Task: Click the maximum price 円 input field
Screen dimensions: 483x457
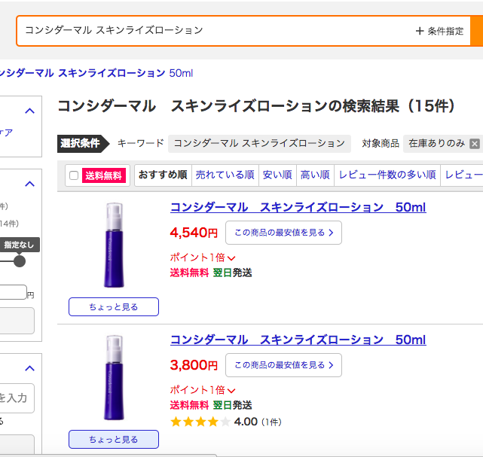Action: coord(13,292)
